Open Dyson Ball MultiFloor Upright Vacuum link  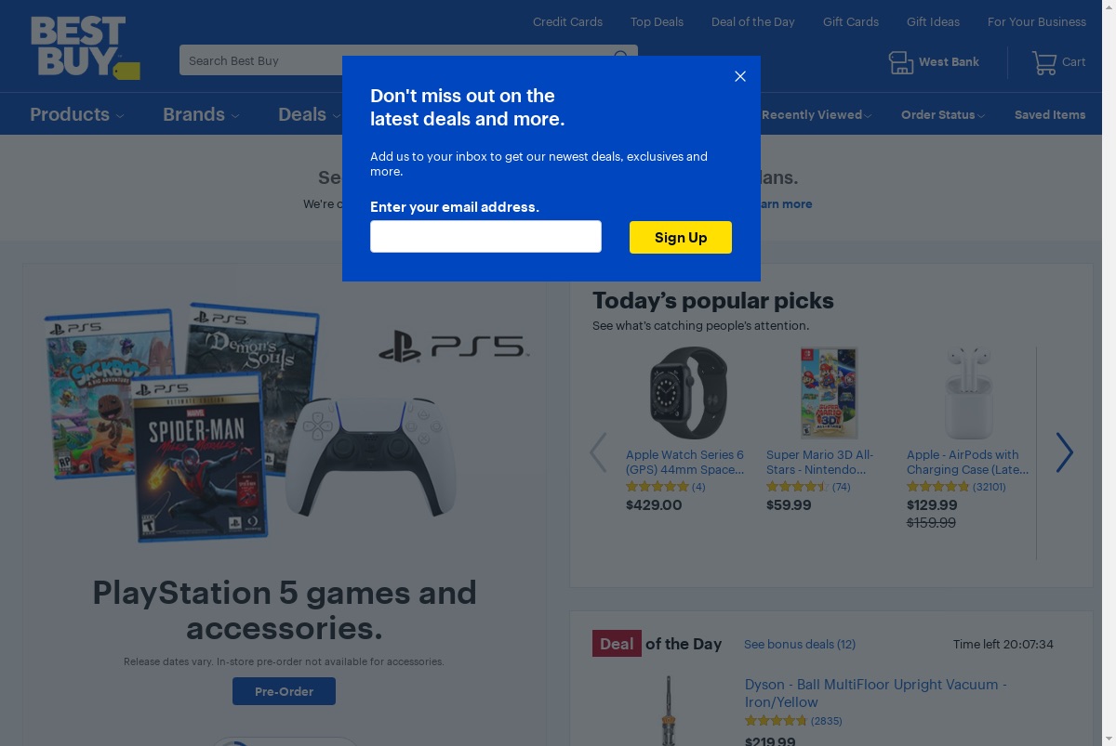(x=875, y=693)
